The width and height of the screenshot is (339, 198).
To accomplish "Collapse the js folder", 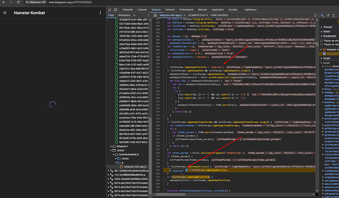I will [116, 163].
